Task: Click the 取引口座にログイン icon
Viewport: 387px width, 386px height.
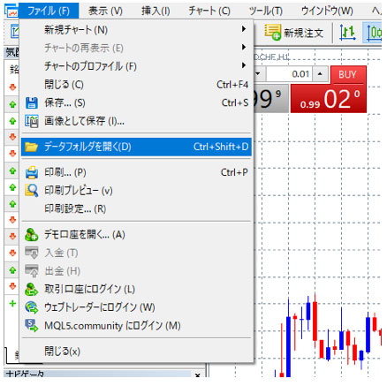Action: pos(32,289)
